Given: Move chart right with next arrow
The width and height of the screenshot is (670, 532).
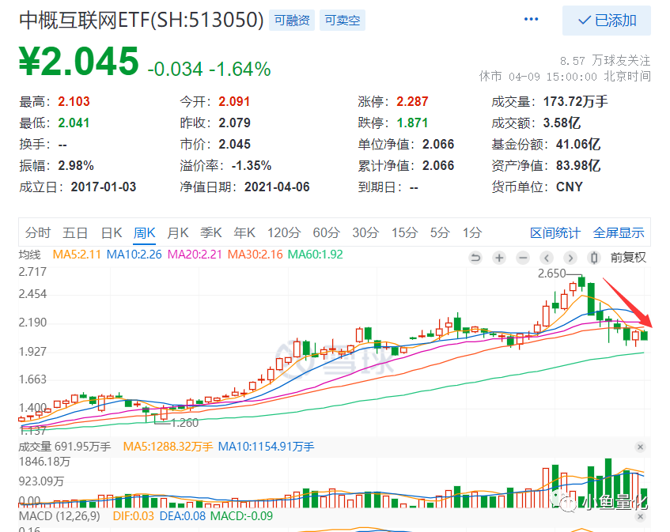Looking at the screenshot, I should click(570, 258).
